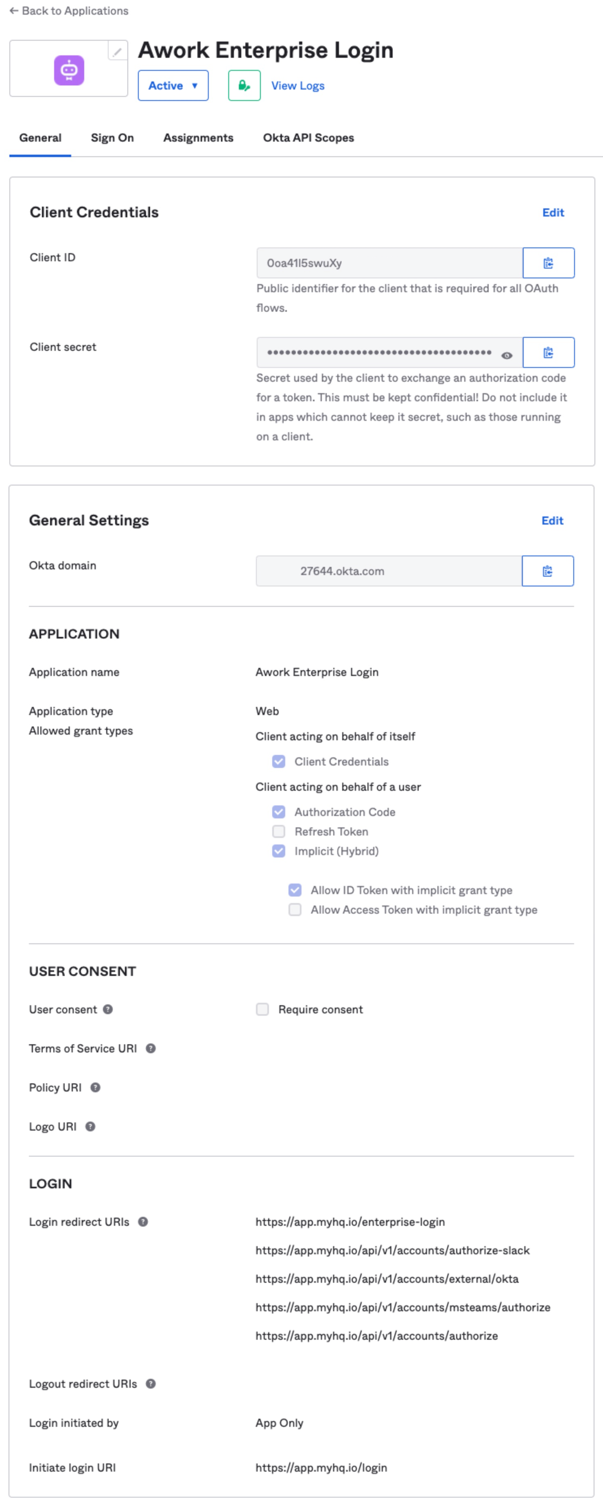The image size is (603, 1507).
Task: Toggle Allow ID Token with implicit grant
Action: coord(295,890)
